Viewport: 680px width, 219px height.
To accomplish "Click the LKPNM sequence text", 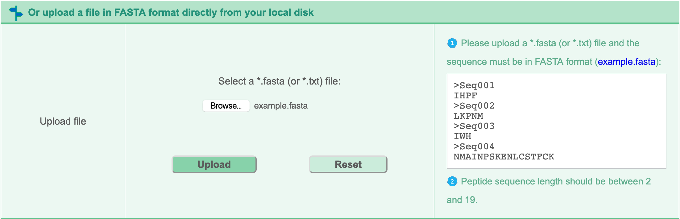I will pos(468,116).
